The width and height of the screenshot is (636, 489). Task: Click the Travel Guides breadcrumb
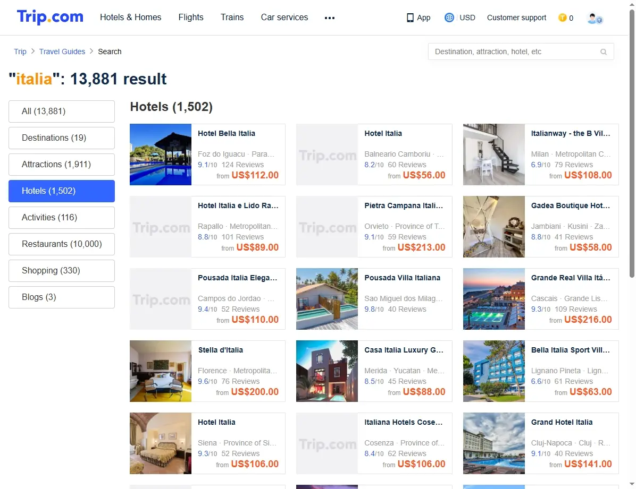click(62, 52)
